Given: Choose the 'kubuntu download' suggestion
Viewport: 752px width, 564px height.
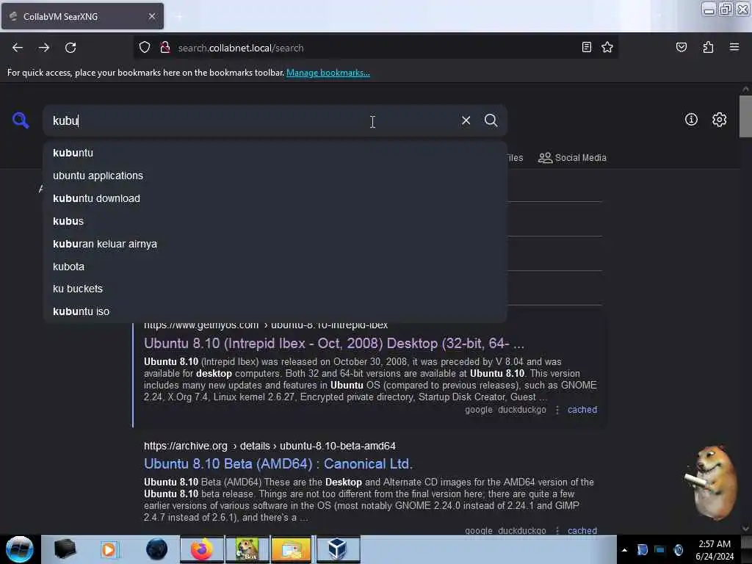Looking at the screenshot, I should [x=275, y=198].
